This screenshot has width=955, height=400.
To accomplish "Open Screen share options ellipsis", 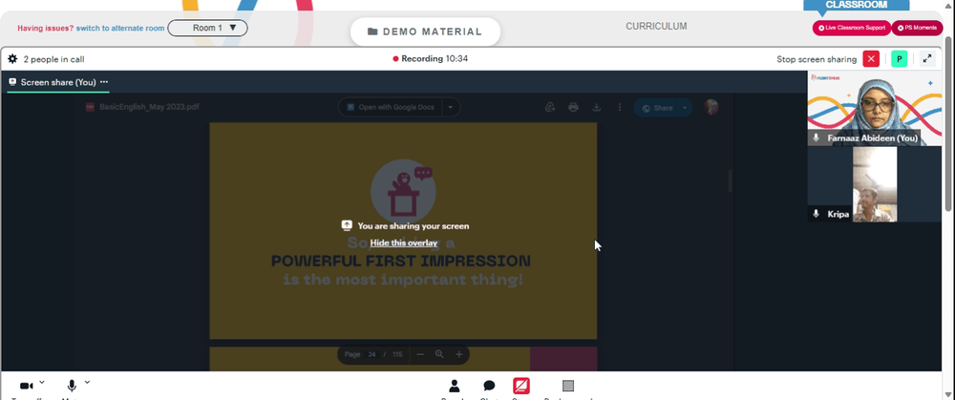I will tap(104, 81).
